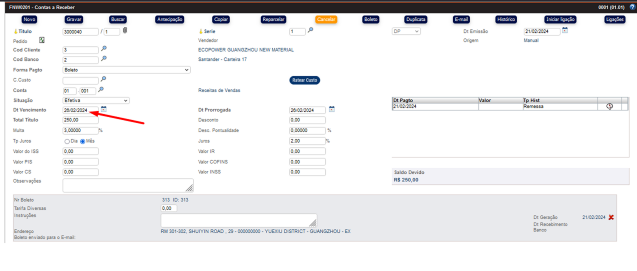Open the Dt Emissão calendar icon
Image resolution: width=637 pixels, height=271 pixels.
[x=565, y=31]
